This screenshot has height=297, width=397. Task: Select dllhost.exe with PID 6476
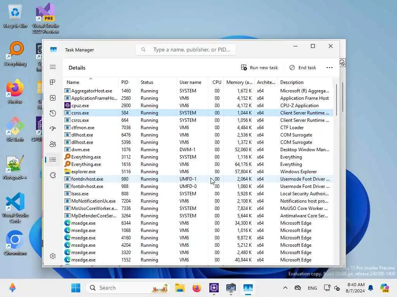click(198, 135)
